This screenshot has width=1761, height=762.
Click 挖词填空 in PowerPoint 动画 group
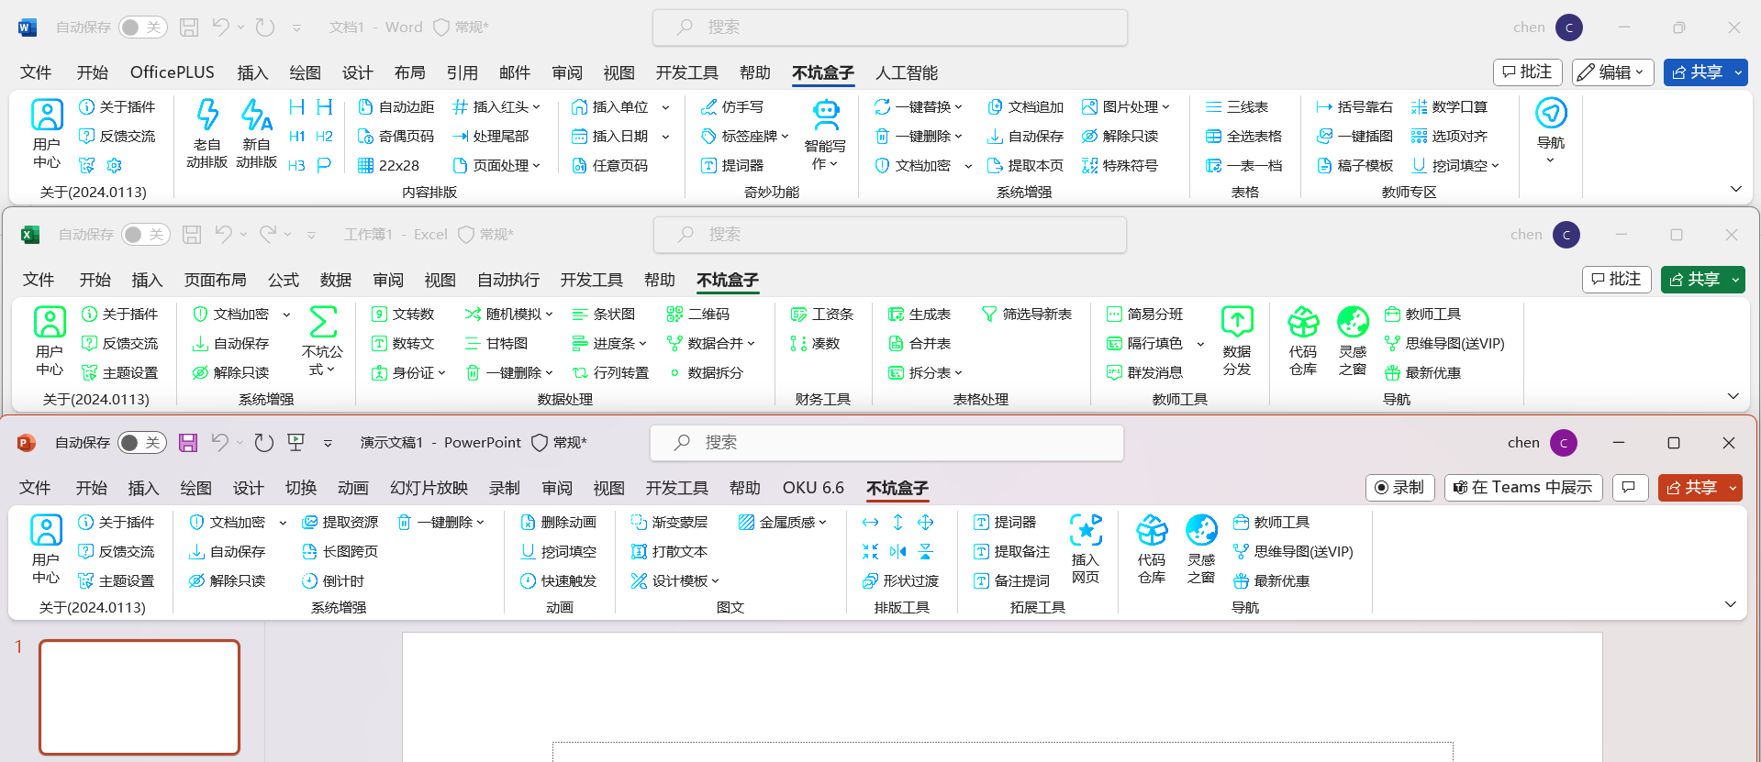click(559, 551)
